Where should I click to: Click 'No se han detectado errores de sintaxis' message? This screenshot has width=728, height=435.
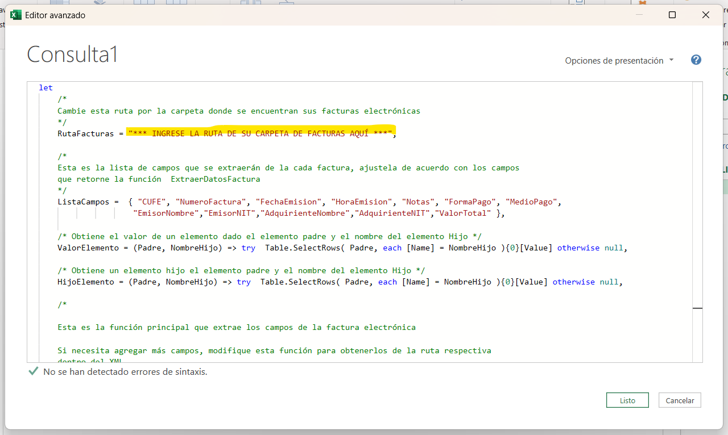pyautogui.click(x=125, y=372)
